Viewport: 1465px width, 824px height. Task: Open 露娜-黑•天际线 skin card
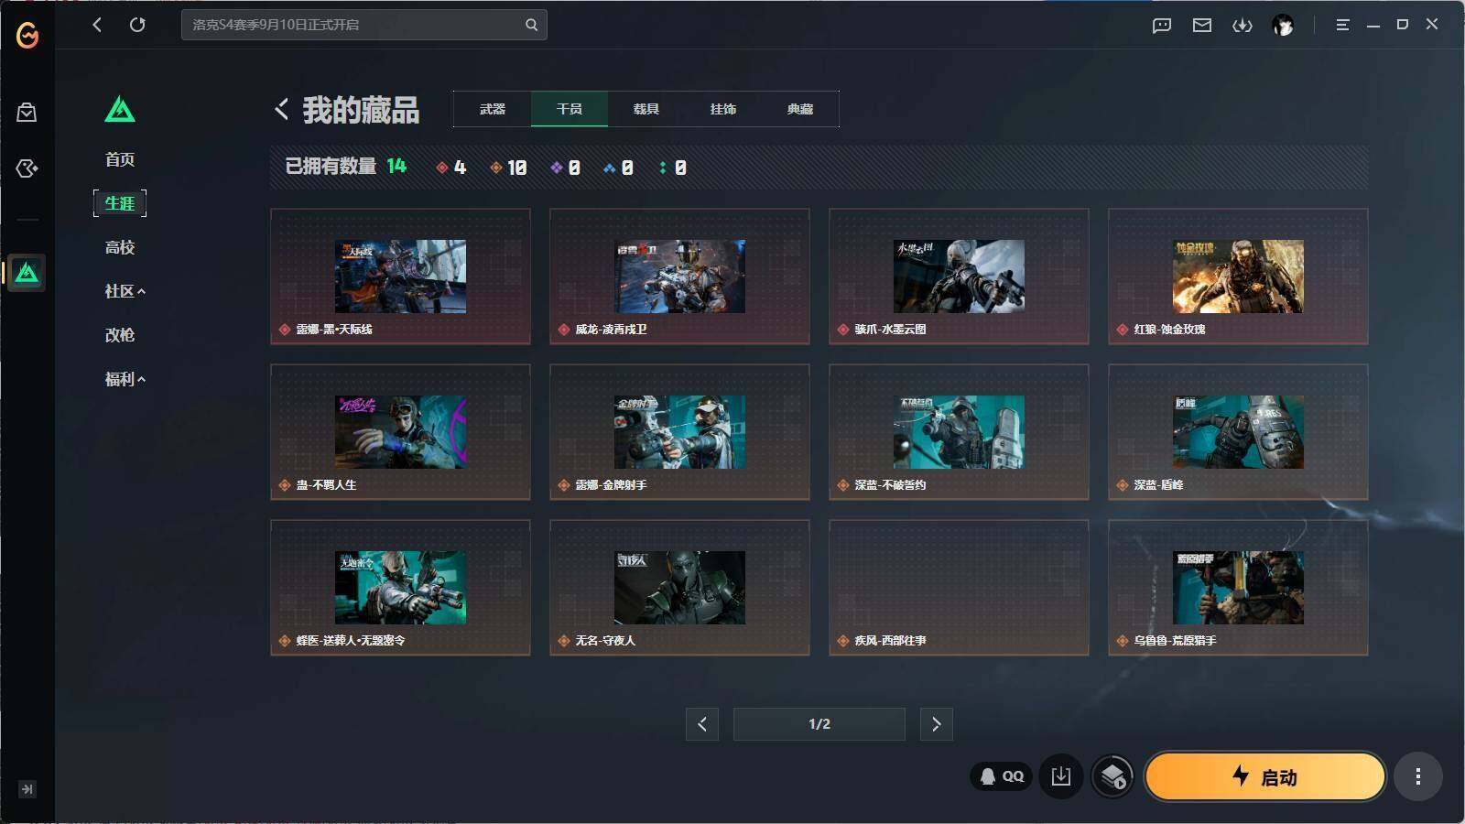400,276
